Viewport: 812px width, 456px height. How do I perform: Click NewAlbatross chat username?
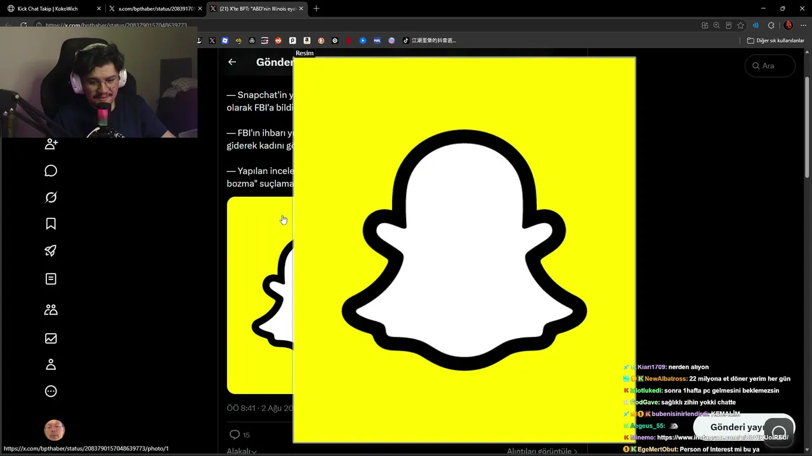tap(666, 379)
